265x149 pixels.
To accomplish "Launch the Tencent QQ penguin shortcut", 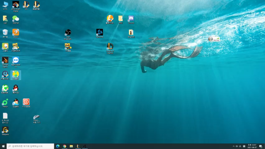I will click(x=16, y=89).
